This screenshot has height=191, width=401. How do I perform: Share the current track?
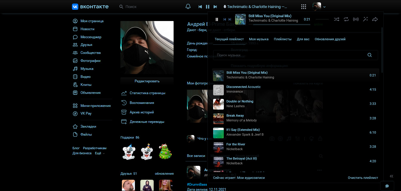coord(375,19)
